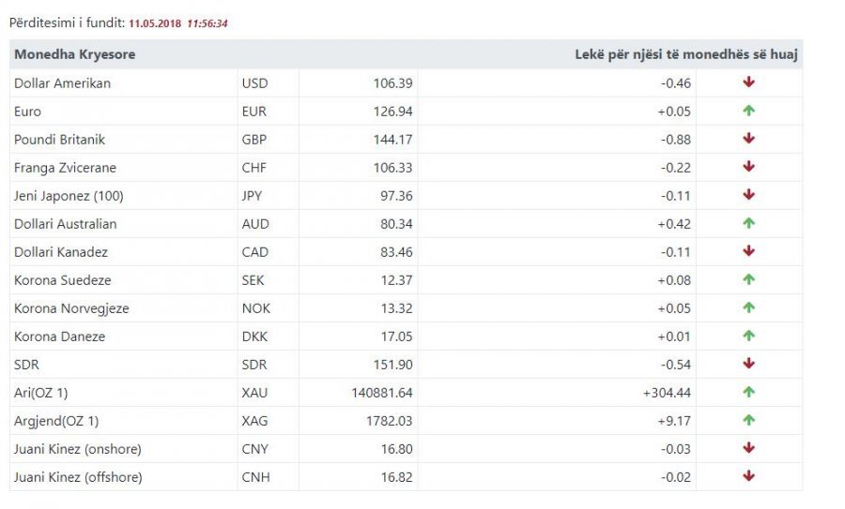
Task: Click the 11.05.2018 update date
Action: [x=155, y=23]
